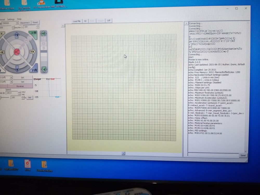The width and height of the screenshot is (260, 195).
Task: Move up with +Z arrow
Action: click(43, 34)
